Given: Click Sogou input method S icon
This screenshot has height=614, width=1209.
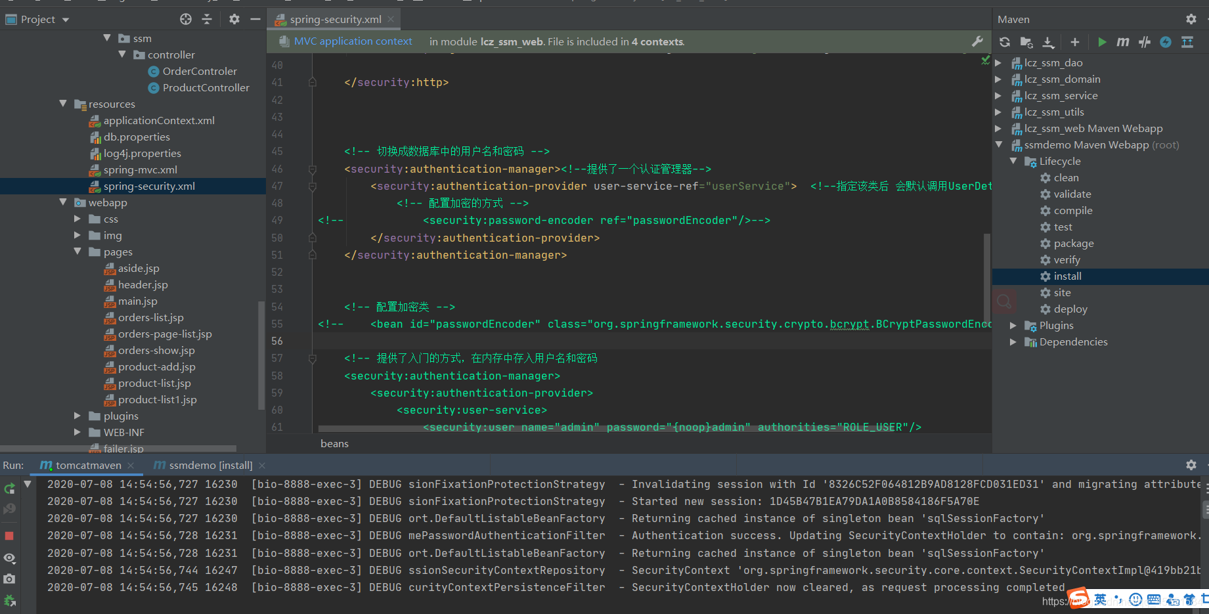Looking at the screenshot, I should click(1078, 598).
